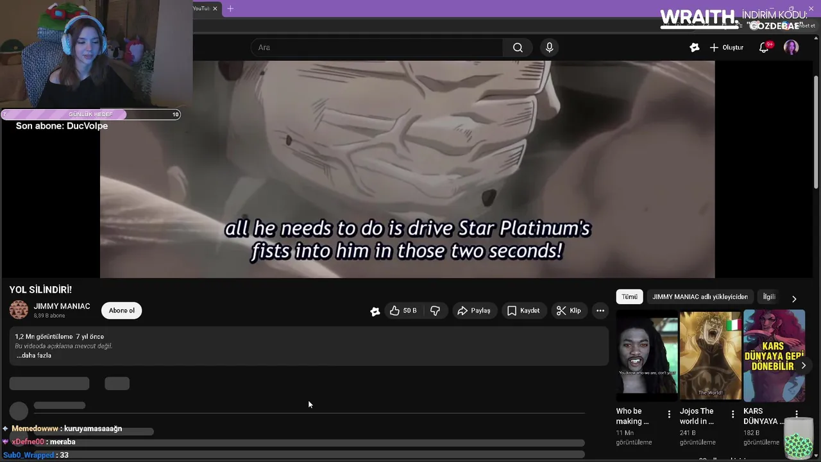
Task: Focus the Ara search field
Action: (x=378, y=47)
